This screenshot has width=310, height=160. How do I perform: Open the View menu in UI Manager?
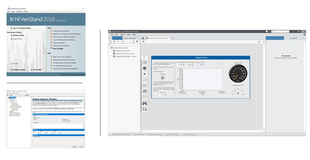(129, 35)
